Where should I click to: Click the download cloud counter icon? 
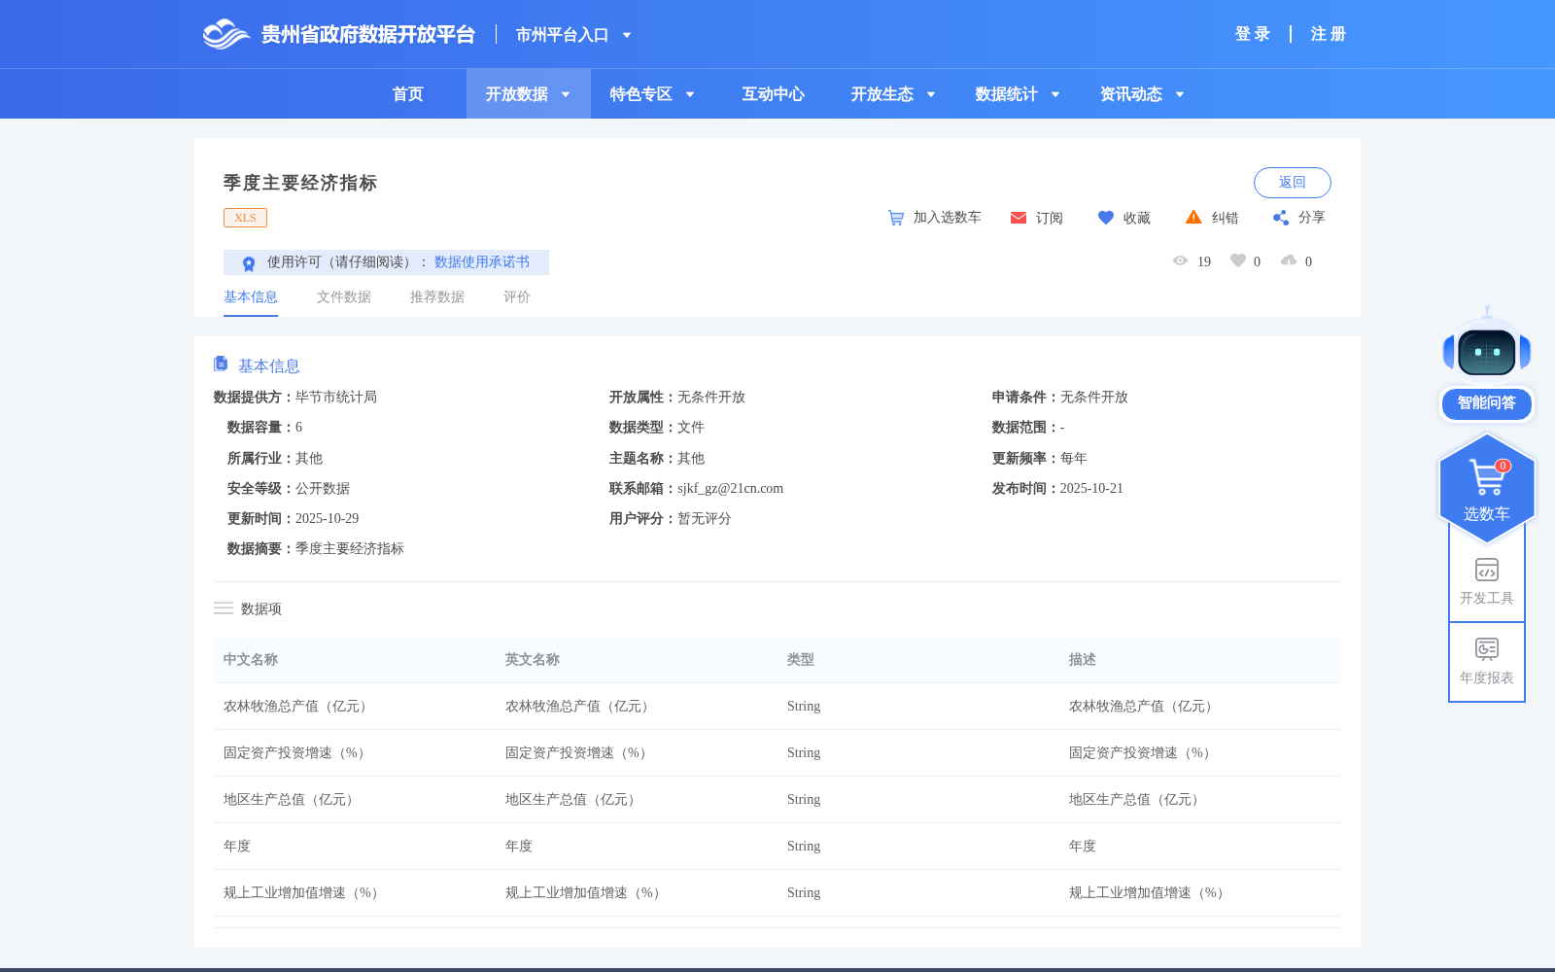(x=1289, y=260)
